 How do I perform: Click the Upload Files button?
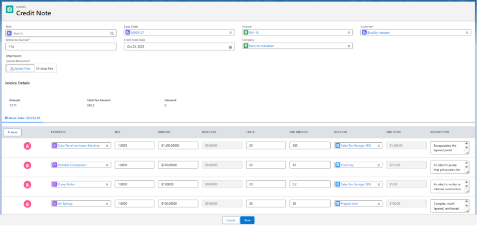coord(20,68)
